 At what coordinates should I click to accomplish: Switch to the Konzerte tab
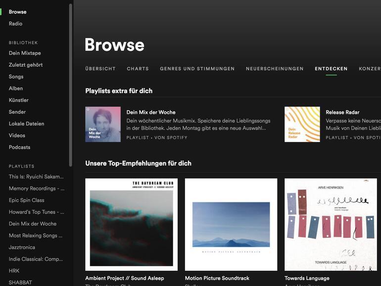[x=370, y=69]
